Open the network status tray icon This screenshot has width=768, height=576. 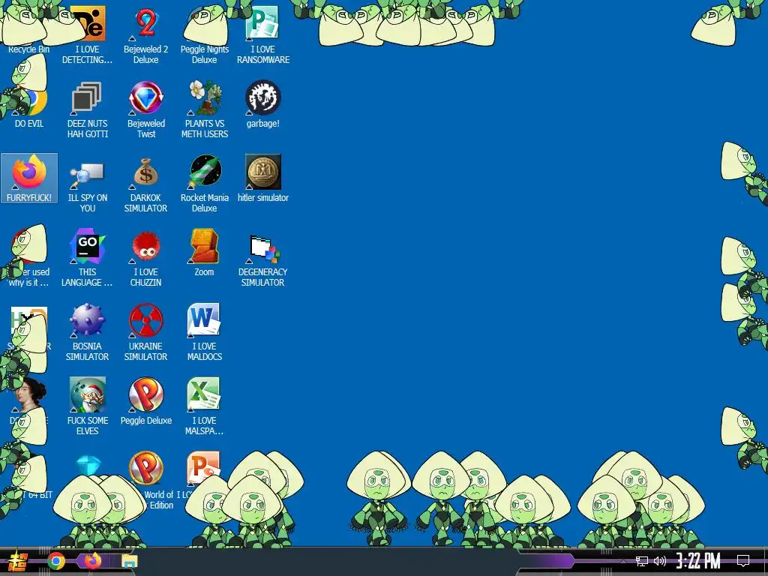[642, 561]
